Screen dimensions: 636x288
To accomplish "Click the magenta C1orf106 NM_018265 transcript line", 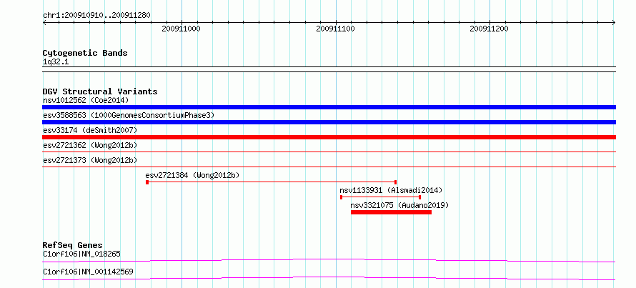I will coord(329,260).
